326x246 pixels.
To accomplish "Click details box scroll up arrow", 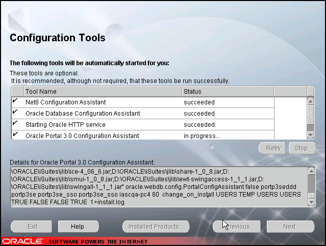I will pos(311,171).
